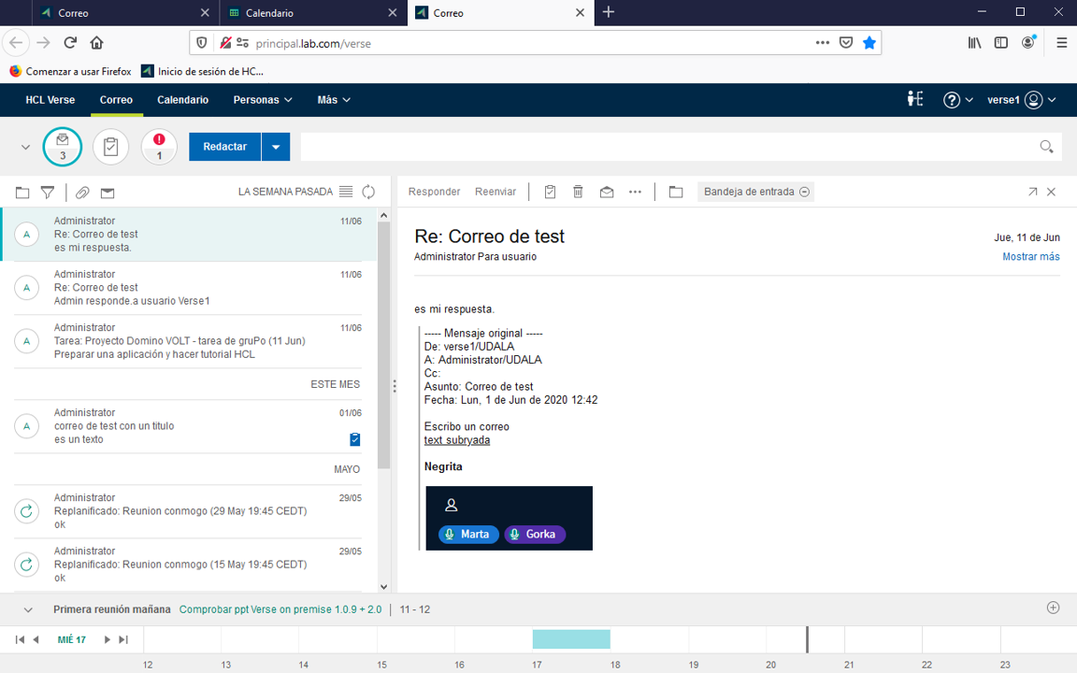
Task: Open the verse1 user account menu
Action: [x=1021, y=100]
